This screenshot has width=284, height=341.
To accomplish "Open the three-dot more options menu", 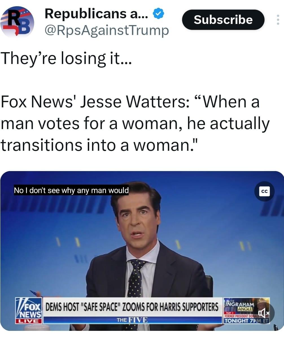I will point(277,20).
